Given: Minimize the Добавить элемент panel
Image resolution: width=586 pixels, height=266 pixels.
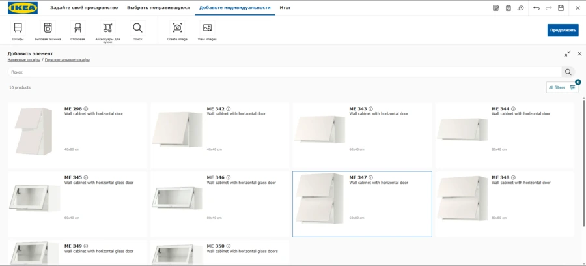Looking at the screenshot, I should pyautogui.click(x=567, y=54).
